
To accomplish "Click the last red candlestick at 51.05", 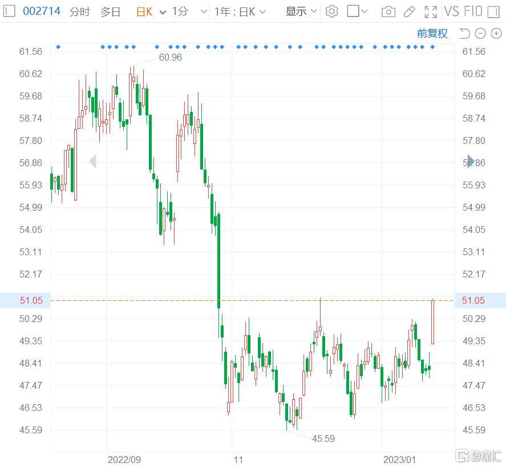I will click(x=433, y=321).
